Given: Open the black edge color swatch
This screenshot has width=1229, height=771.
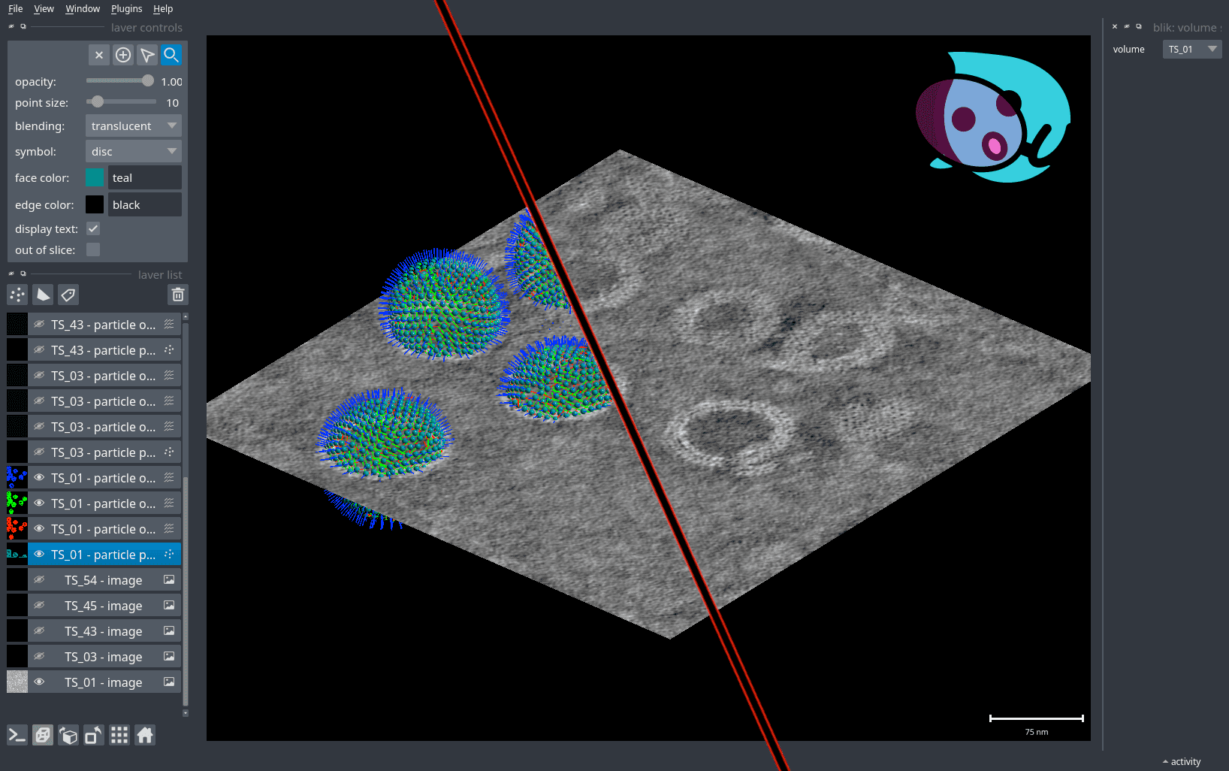Looking at the screenshot, I should point(95,204).
